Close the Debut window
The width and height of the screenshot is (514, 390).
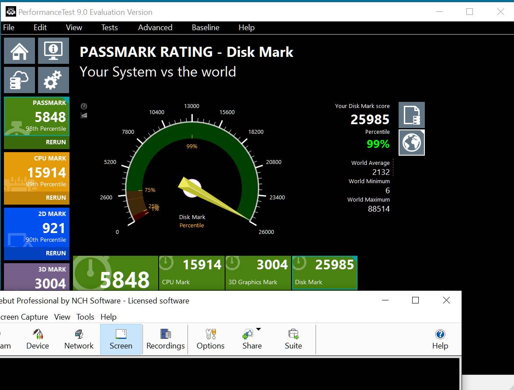[446, 300]
